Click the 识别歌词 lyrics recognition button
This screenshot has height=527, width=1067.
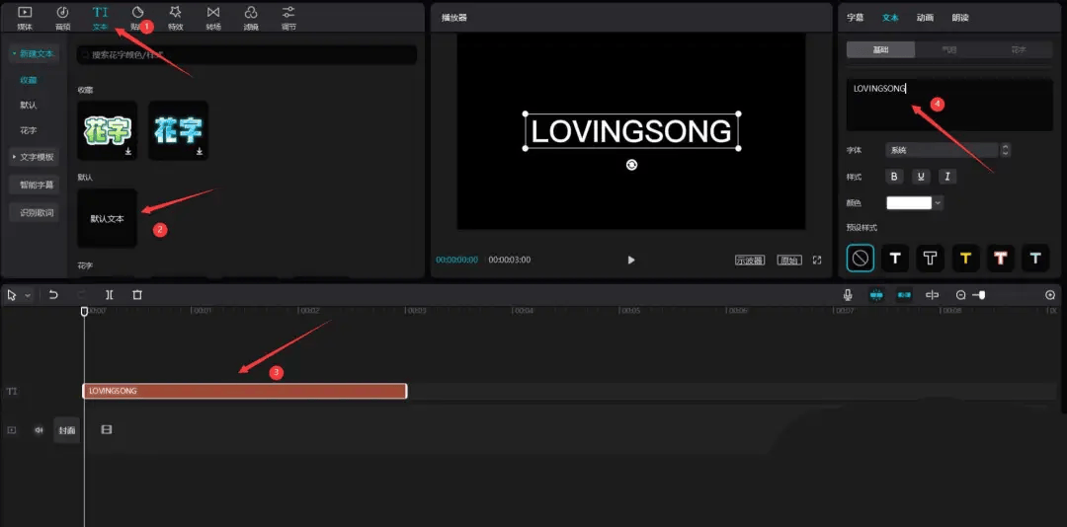(x=34, y=212)
